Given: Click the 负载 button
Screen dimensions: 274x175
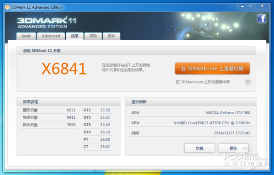Looking at the screenshot, I should [200, 148].
